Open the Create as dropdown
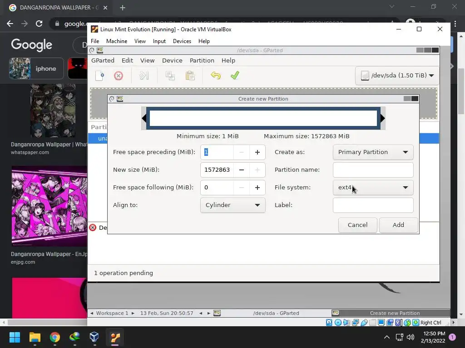 click(373, 152)
